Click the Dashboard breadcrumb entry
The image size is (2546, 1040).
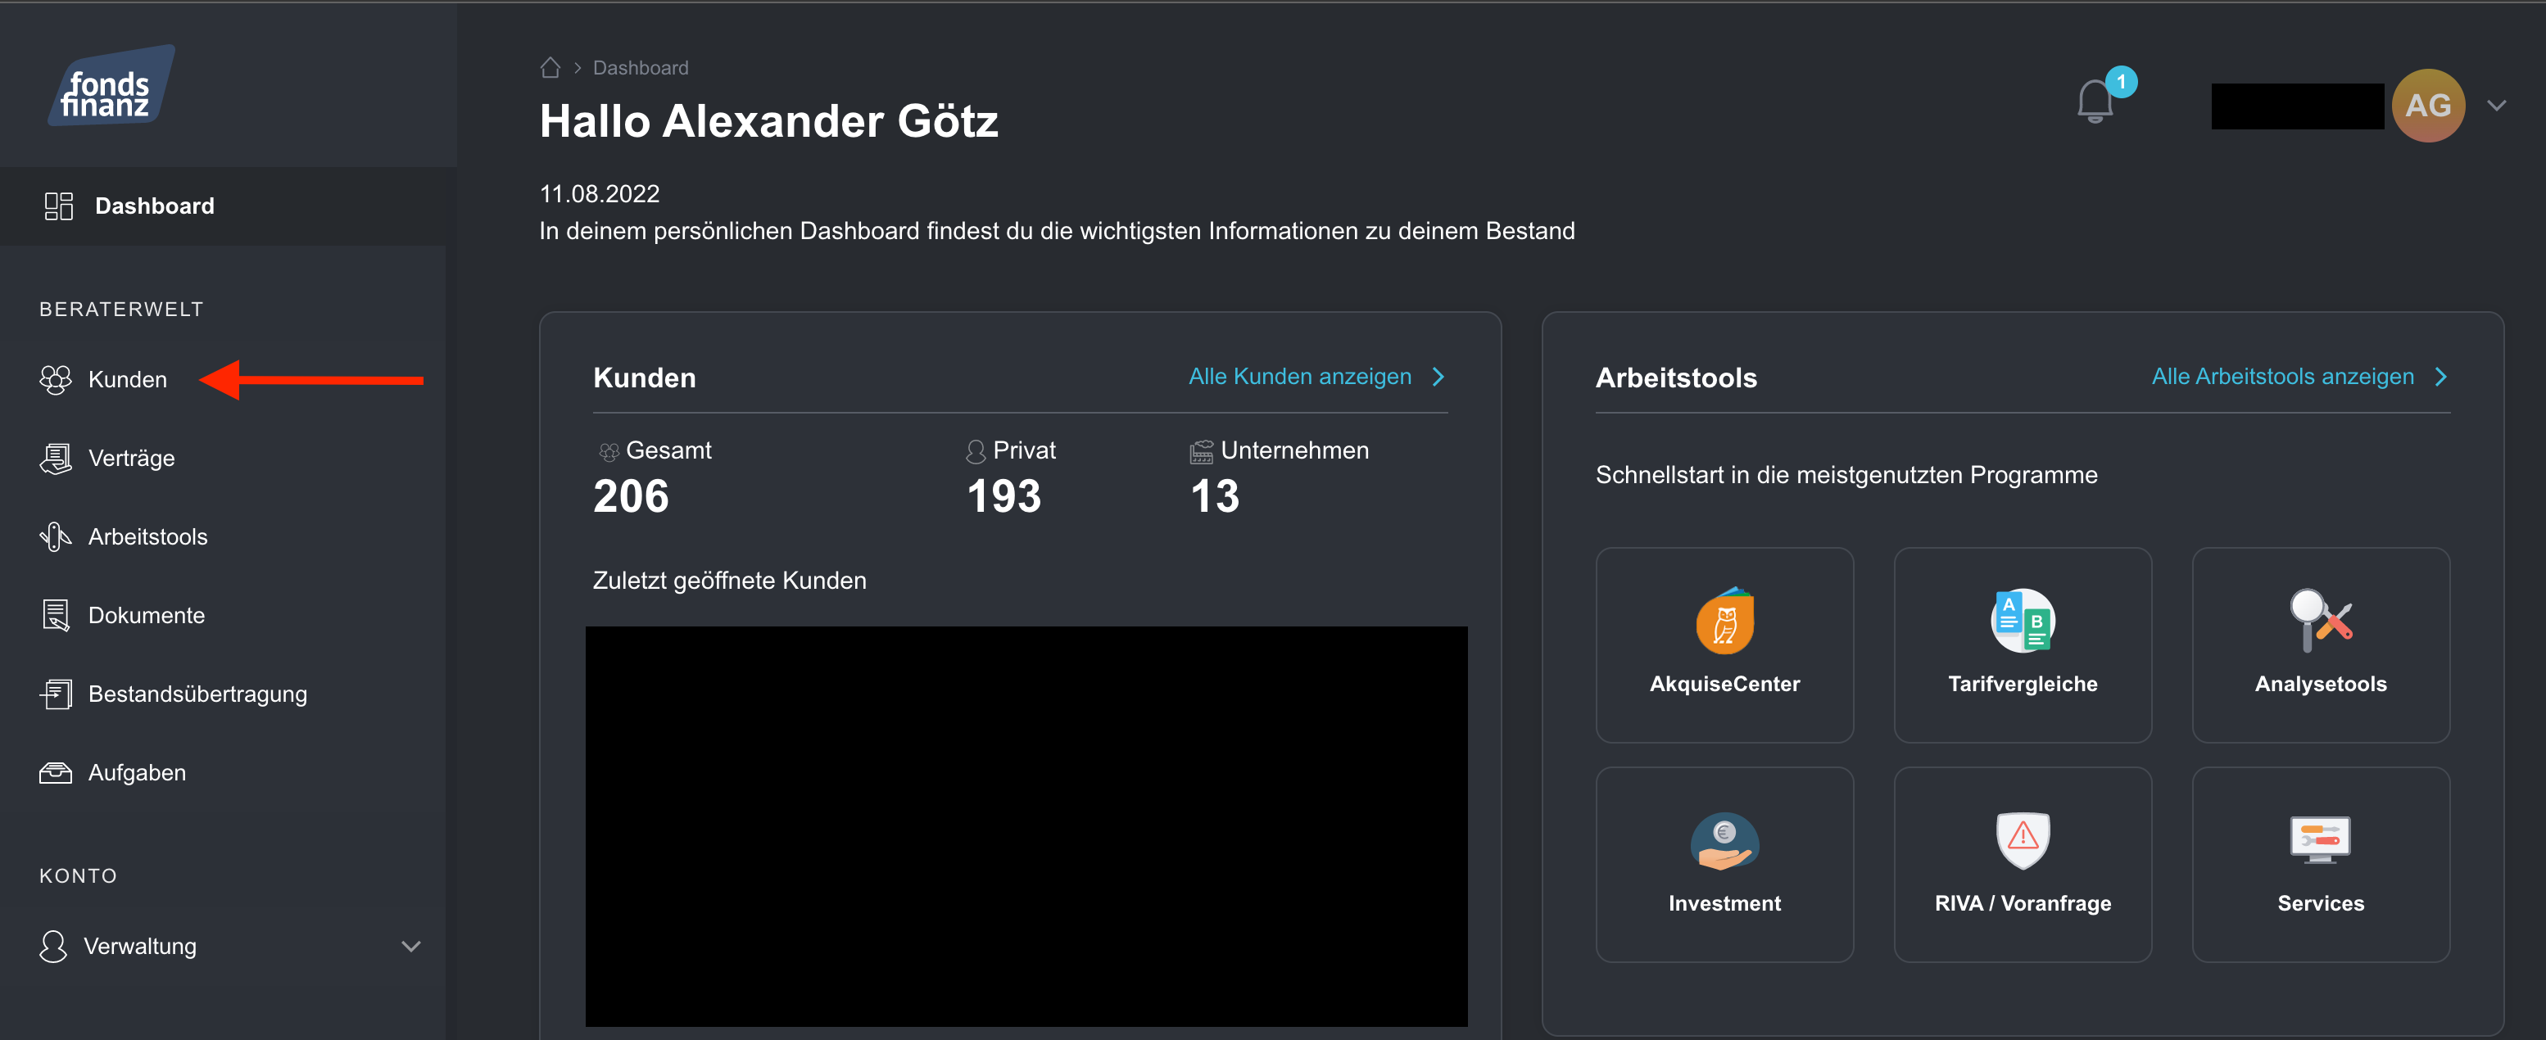tap(640, 66)
